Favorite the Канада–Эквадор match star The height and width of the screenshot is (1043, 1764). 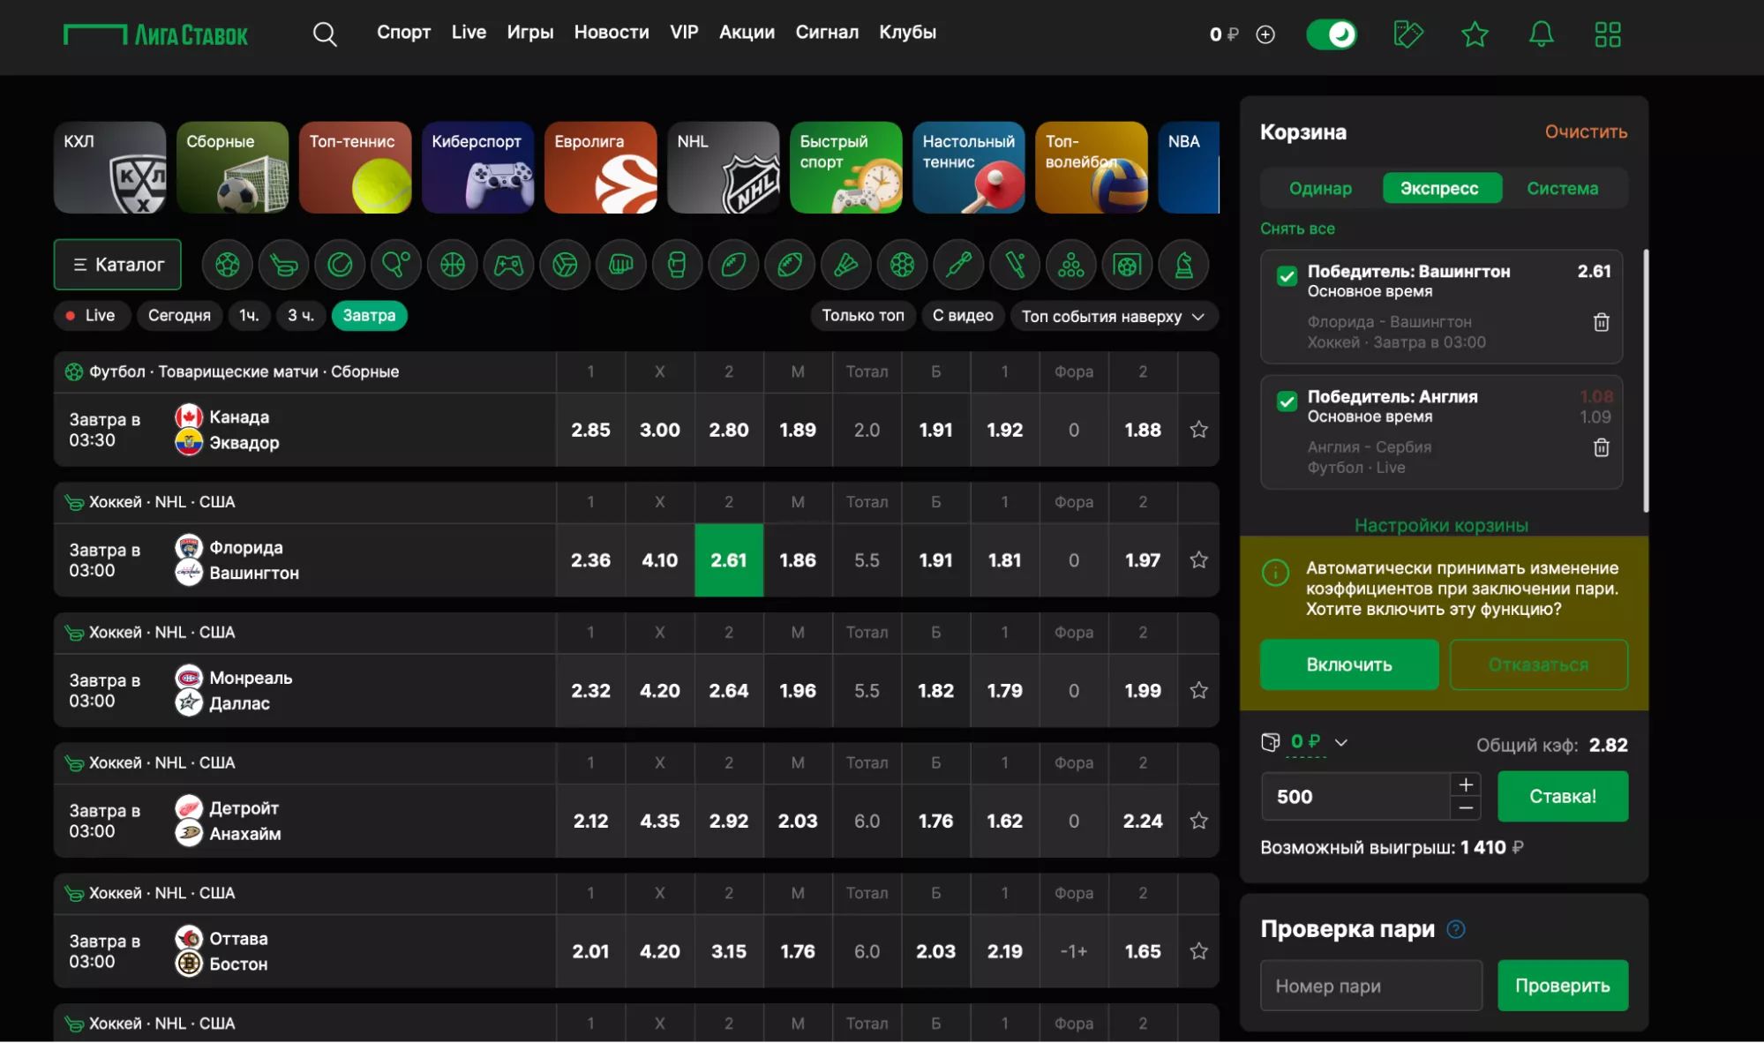(x=1198, y=430)
